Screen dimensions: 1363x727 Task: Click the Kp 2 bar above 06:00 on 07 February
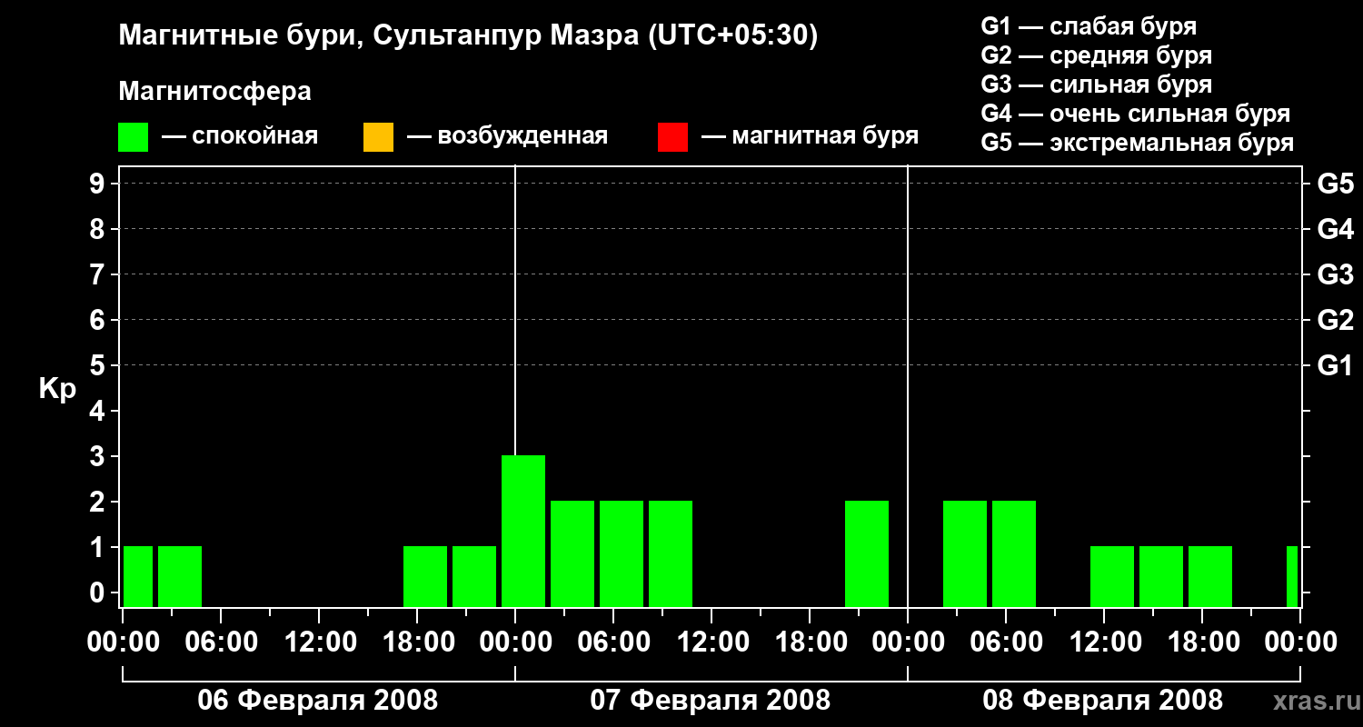(x=622, y=553)
